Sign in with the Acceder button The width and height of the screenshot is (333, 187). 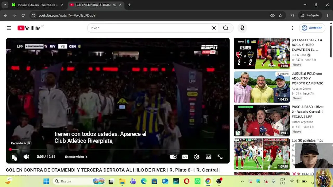click(312, 28)
